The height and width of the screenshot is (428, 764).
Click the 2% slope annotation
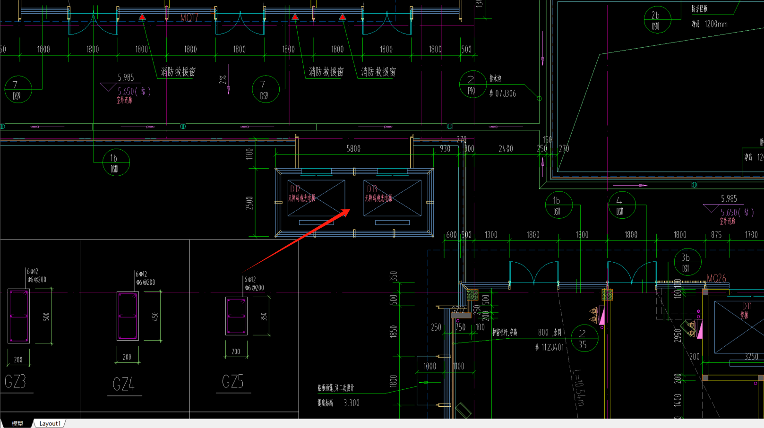coord(223,79)
